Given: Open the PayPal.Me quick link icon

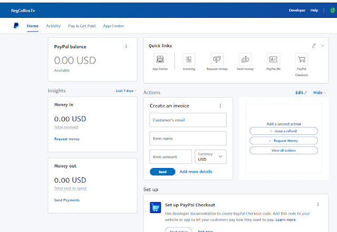Looking at the screenshot, I should [x=273, y=59].
